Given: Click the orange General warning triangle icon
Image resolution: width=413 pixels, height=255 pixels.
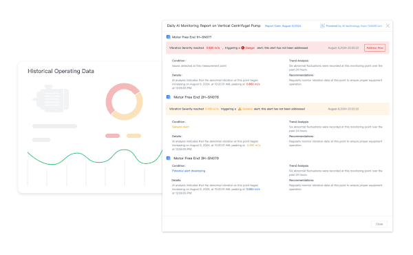Looking at the screenshot, I should [240, 109].
